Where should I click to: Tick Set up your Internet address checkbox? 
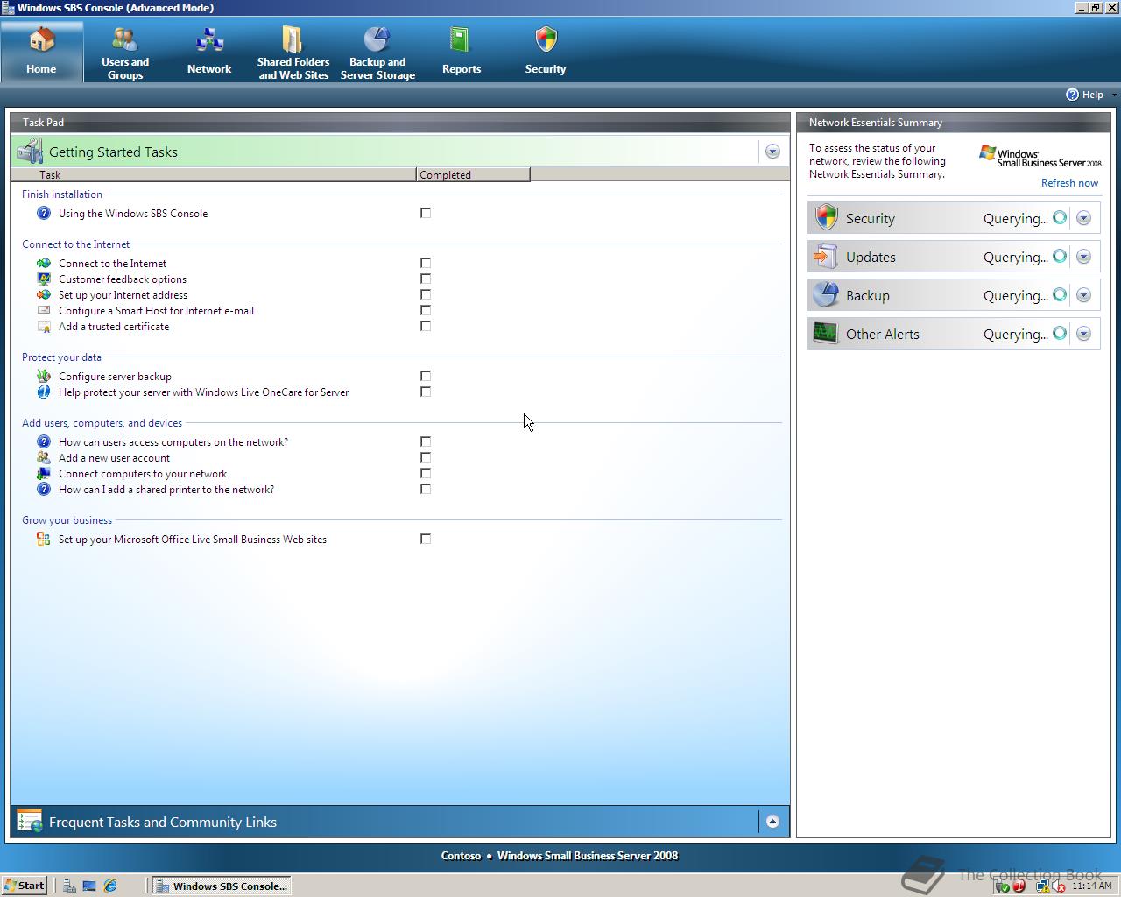(x=426, y=294)
